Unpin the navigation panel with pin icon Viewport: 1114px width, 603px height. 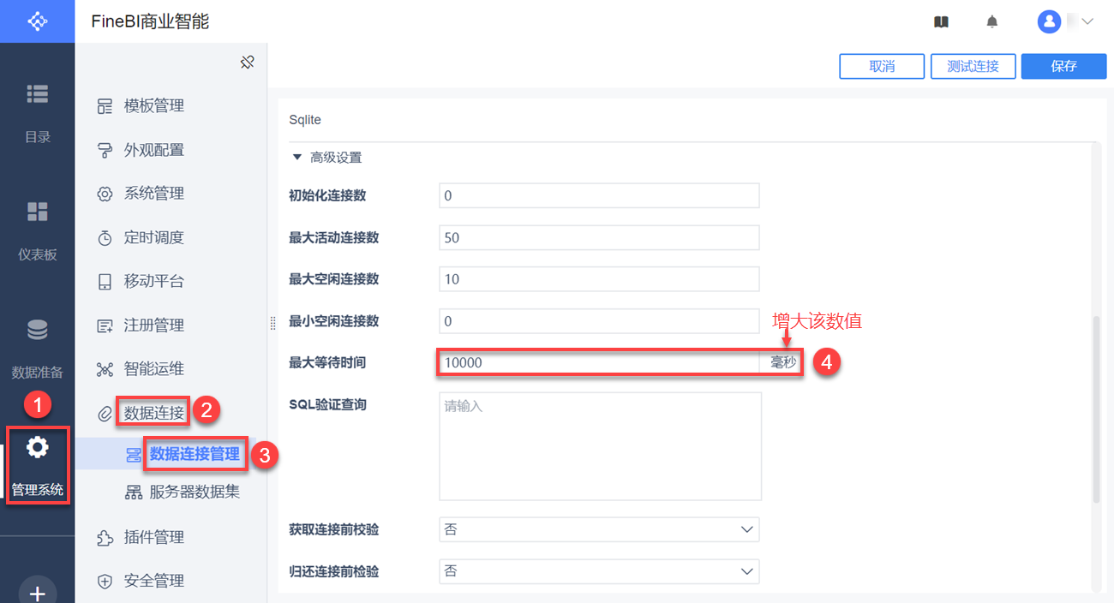tap(247, 63)
